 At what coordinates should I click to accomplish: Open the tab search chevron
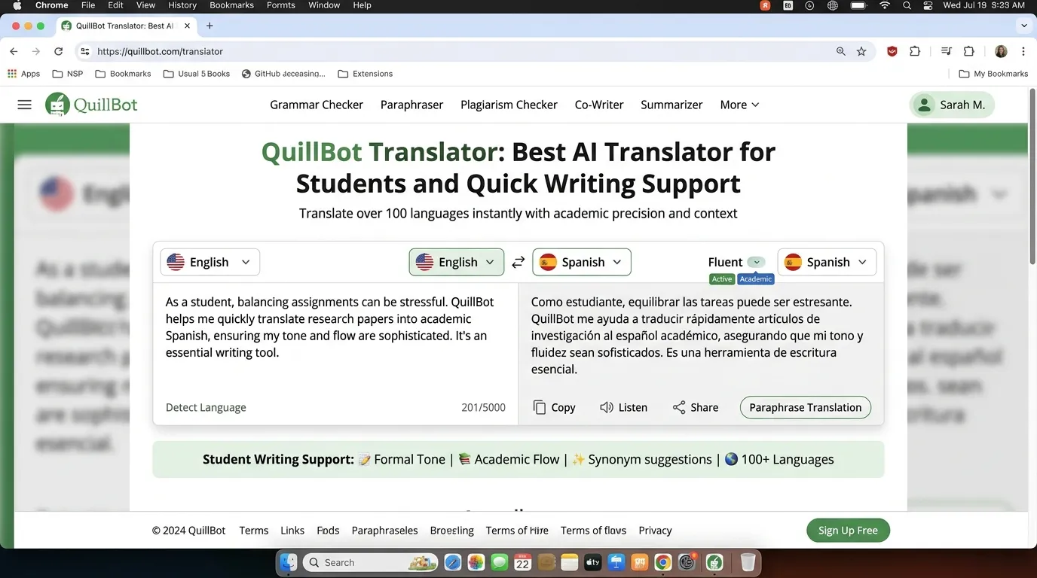point(1023,26)
